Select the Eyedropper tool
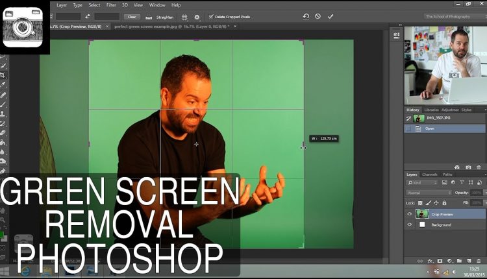 (3, 84)
